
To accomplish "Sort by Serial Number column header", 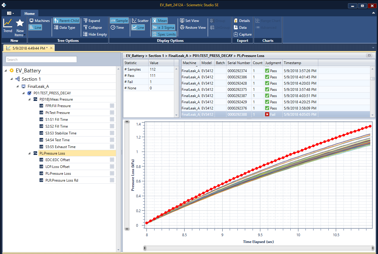I will (x=239, y=63).
